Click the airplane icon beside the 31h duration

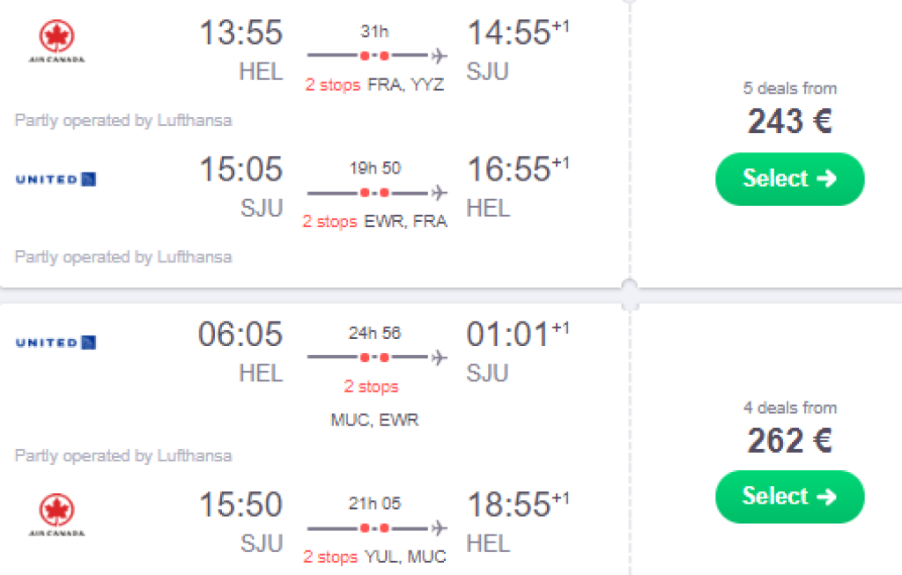(440, 56)
